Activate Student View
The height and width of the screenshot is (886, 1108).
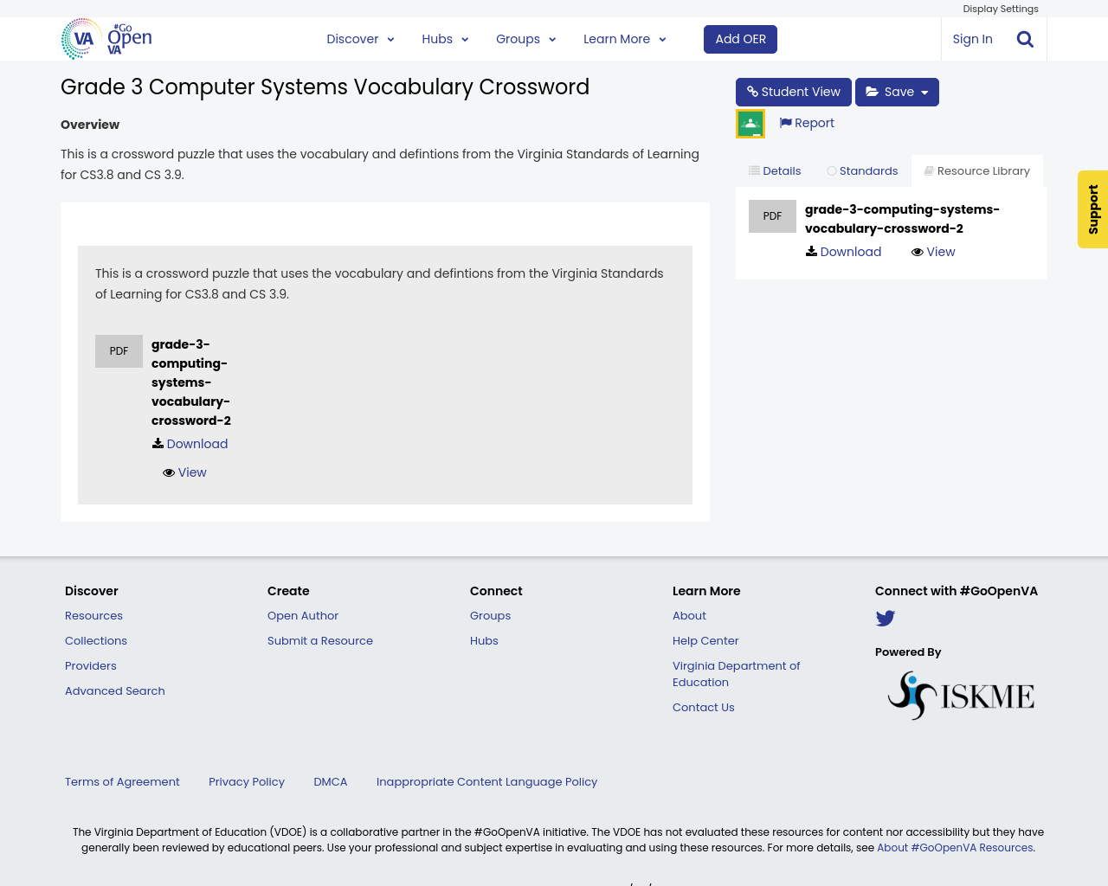pos(793,91)
